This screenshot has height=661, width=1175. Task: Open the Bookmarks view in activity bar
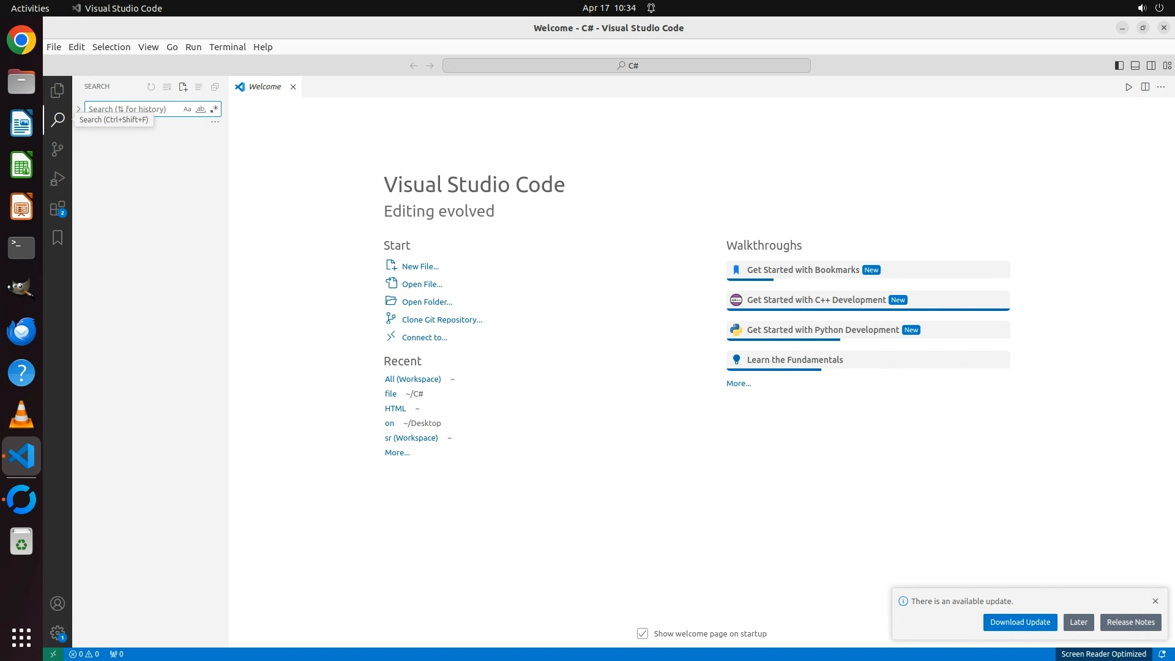58,237
